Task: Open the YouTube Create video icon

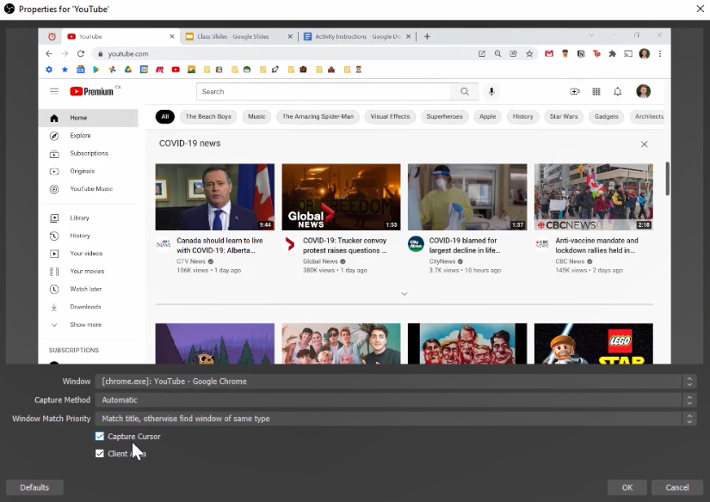Action: [575, 91]
